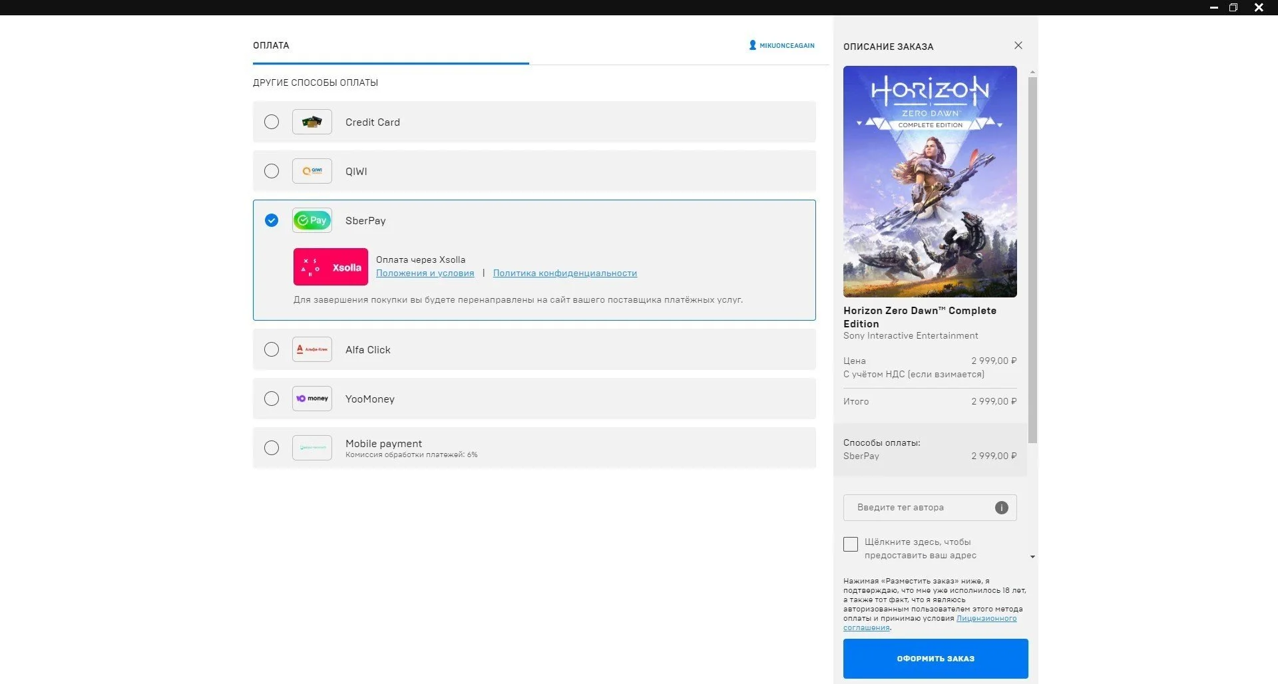1278x684 pixels.
Task: Open Xsolla Положения и условия link
Action: [425, 273]
